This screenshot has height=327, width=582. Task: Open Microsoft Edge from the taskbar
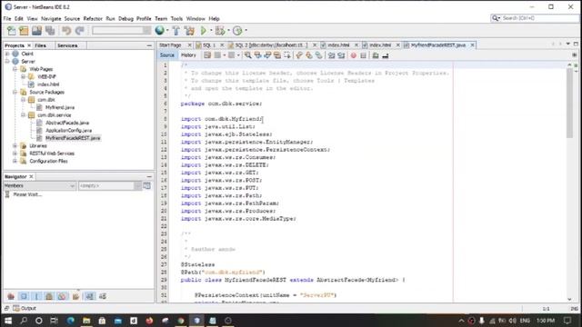[71, 321]
